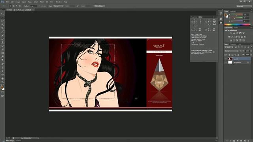Screen dimensions: 253x142
Task: Change screen mode at toolbox bottom
Action: tap(2, 96)
